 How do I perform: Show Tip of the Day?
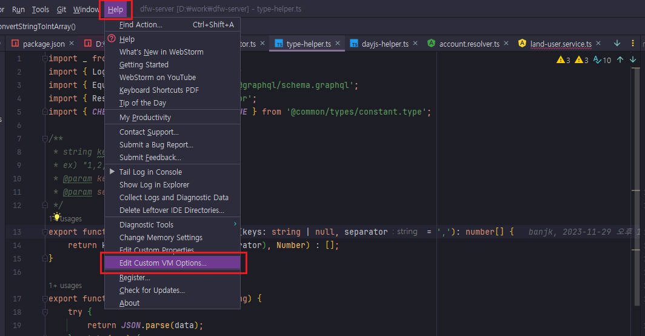click(x=172, y=103)
